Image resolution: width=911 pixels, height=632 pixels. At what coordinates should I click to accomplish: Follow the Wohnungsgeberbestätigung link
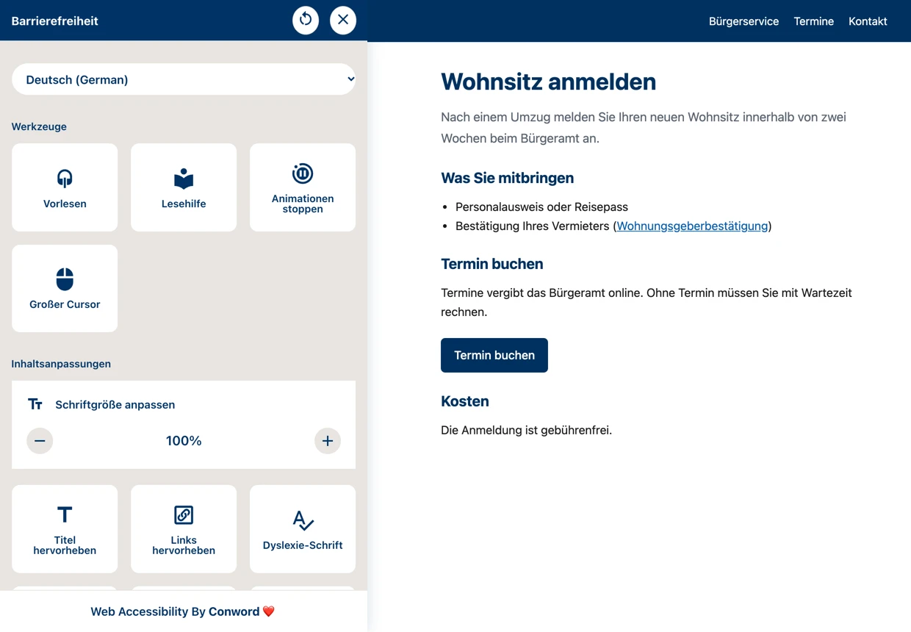(692, 226)
